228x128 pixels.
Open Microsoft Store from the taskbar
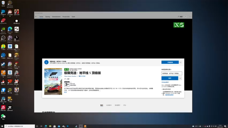coord(54,126)
